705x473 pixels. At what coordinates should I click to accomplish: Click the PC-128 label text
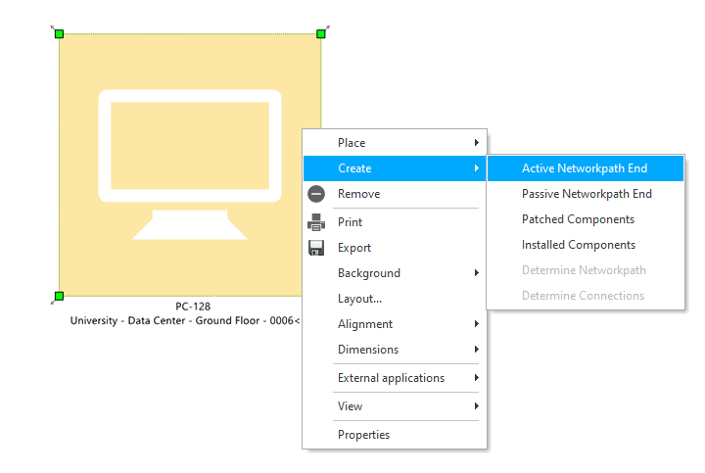[x=193, y=307]
